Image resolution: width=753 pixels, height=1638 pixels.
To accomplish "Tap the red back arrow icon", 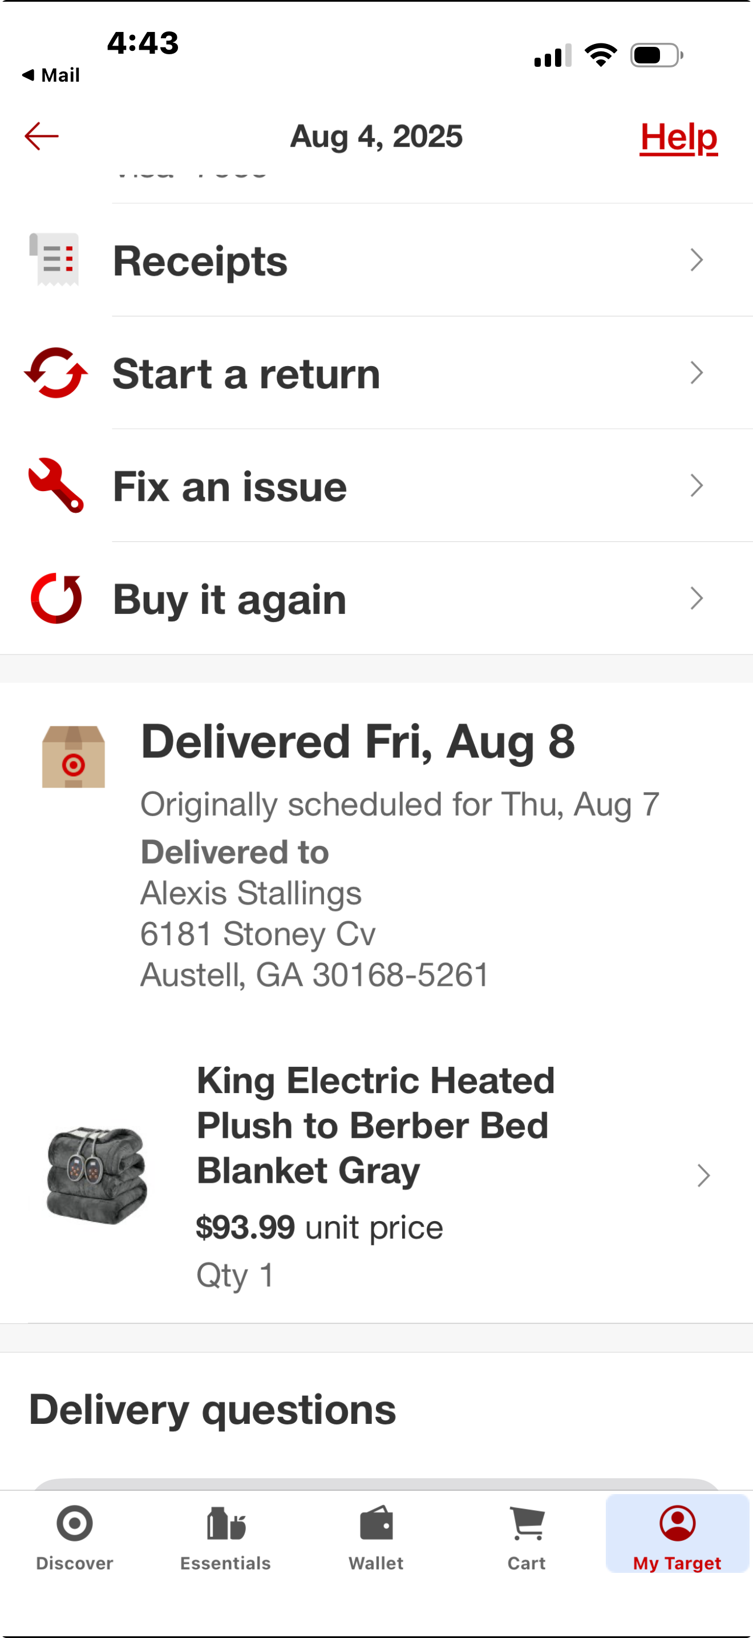I will [41, 136].
